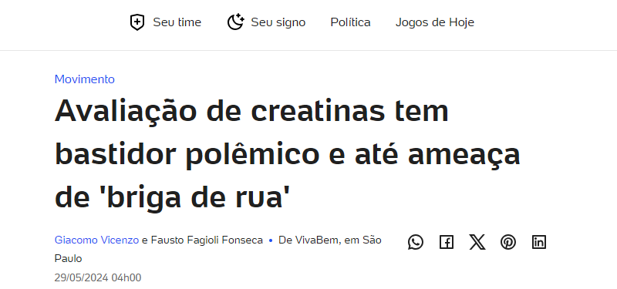View author Giacomo Vicenzo's profile
The image size is (617, 289).
point(96,240)
